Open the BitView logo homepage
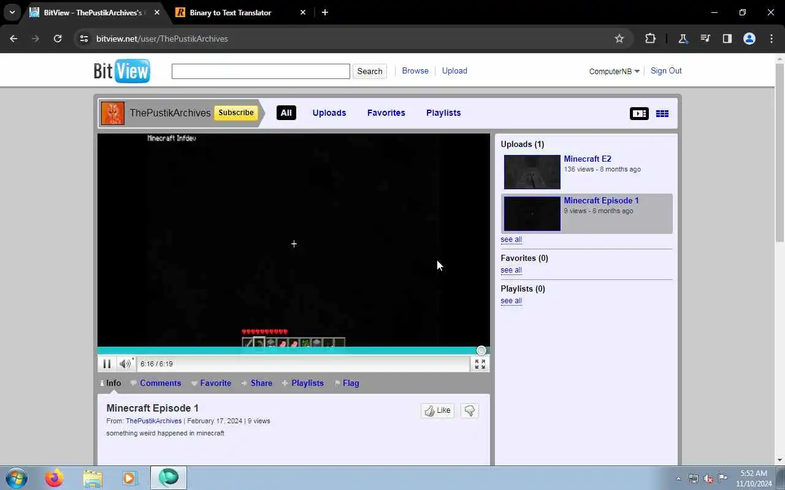The width and height of the screenshot is (785, 490). (x=121, y=71)
